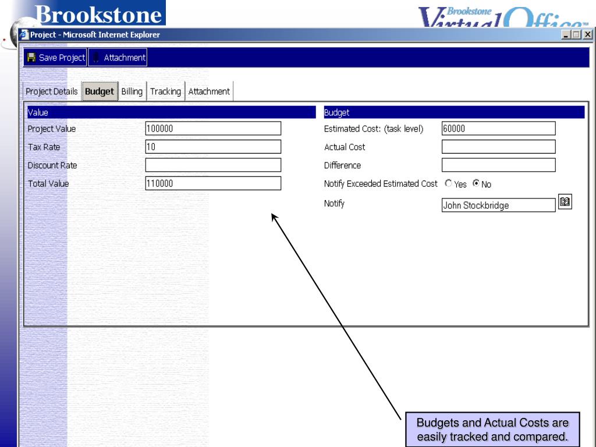Click the Attachment toolbar button label
The image size is (596, 447).
tap(125, 58)
